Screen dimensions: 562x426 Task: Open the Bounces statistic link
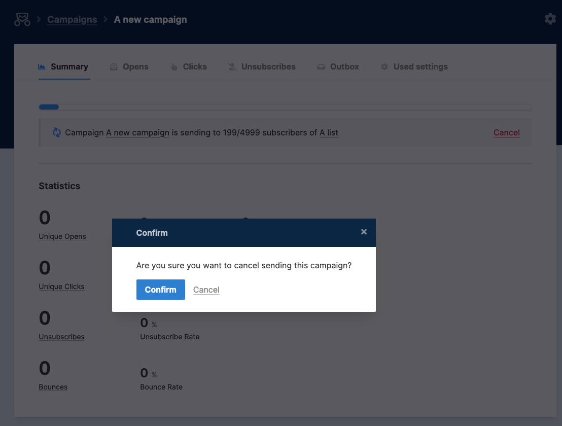click(x=53, y=387)
